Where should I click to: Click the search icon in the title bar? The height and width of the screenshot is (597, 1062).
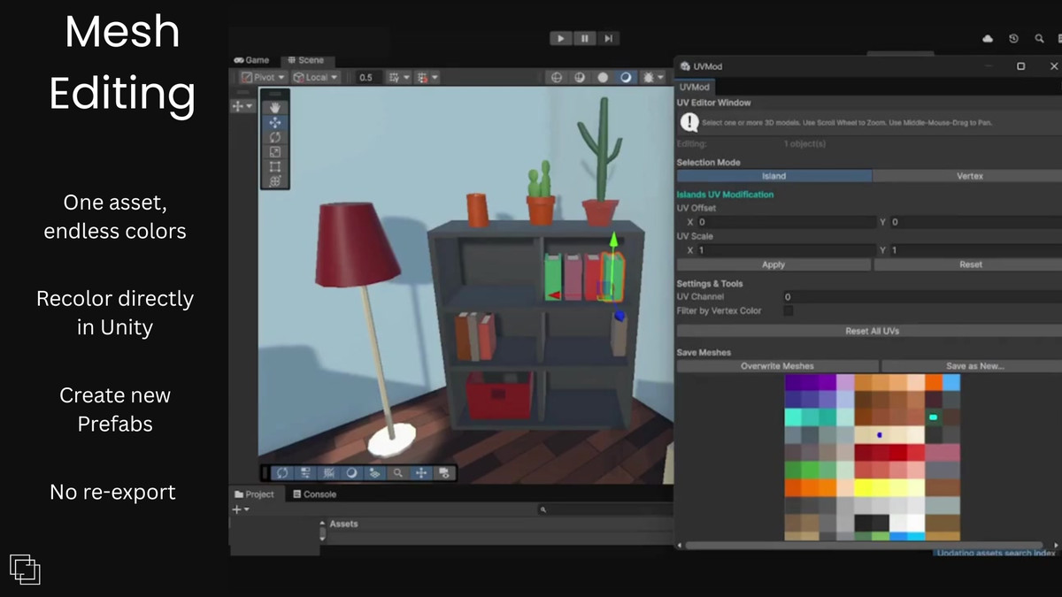(1040, 39)
